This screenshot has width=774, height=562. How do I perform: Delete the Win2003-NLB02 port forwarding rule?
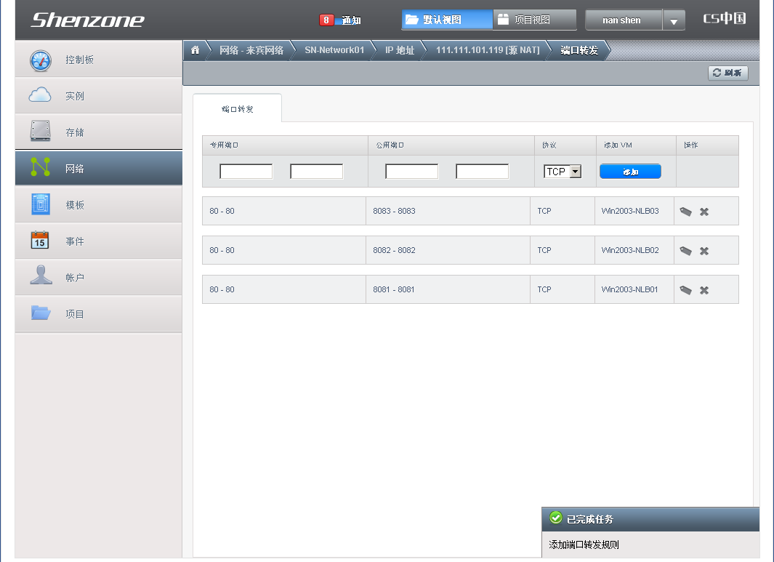704,251
